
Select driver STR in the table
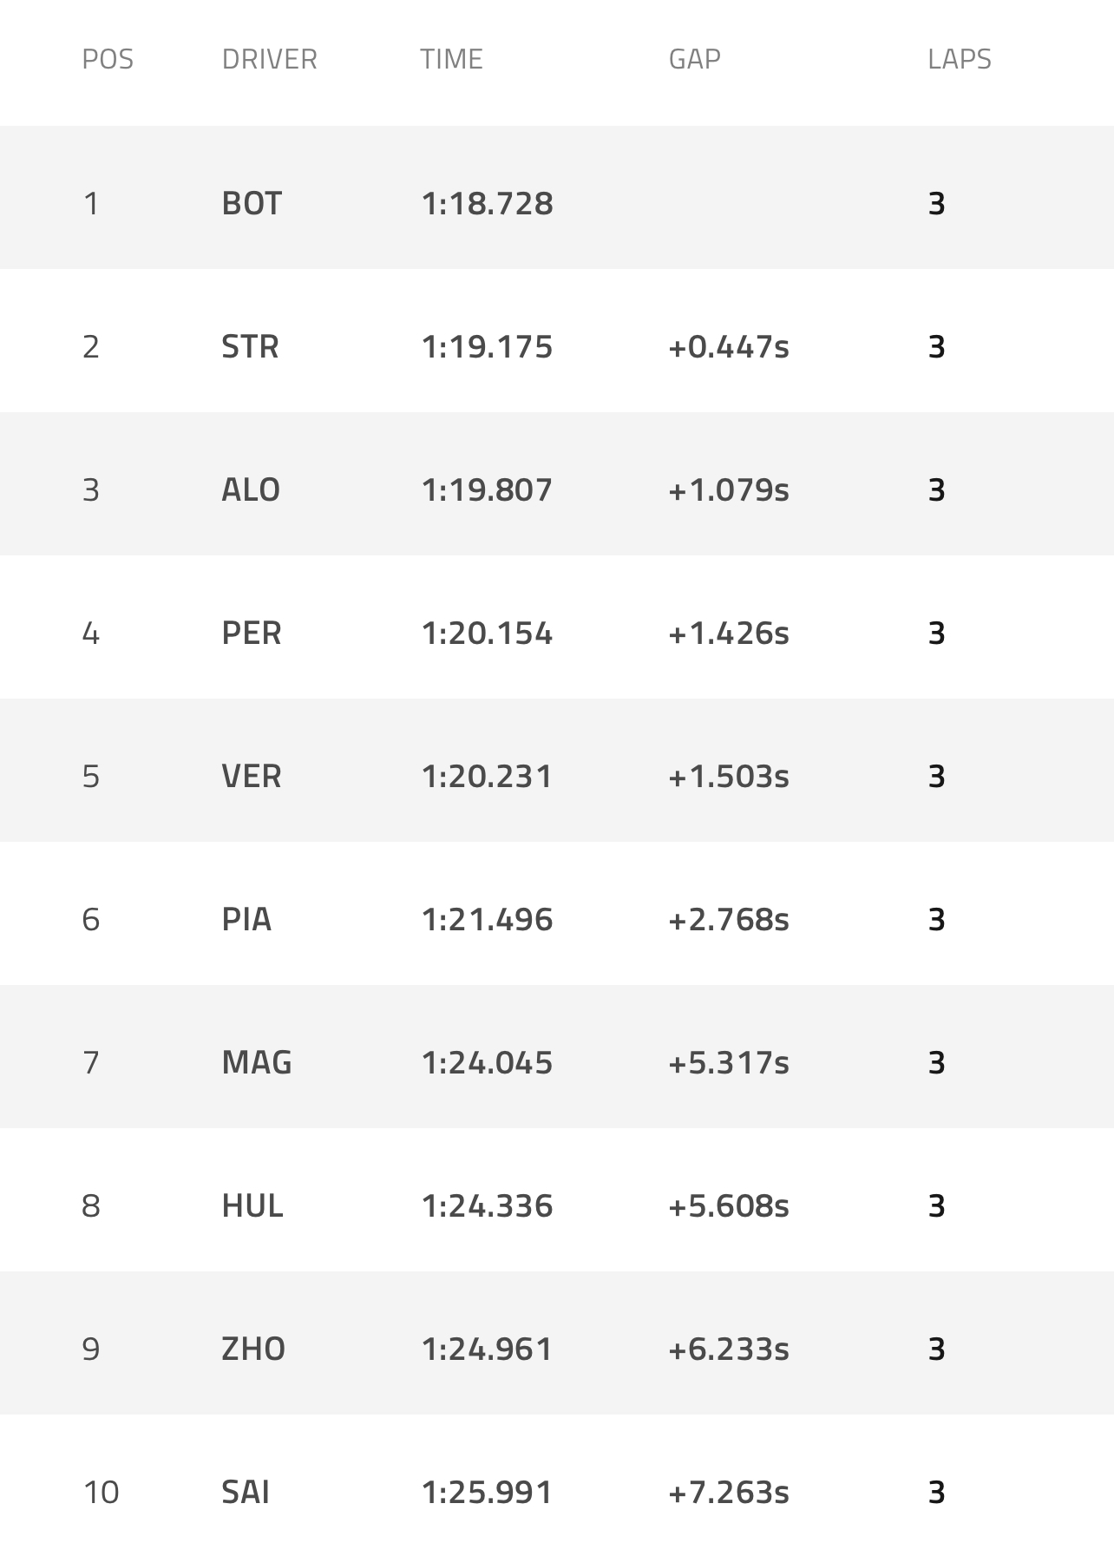tap(250, 347)
